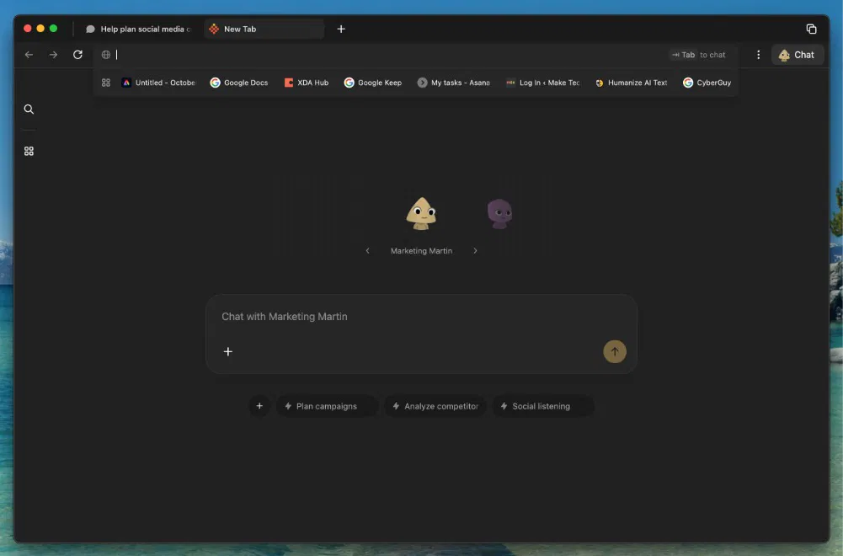This screenshot has height=556, width=843.
Task: Go back with the back arrow
Action: click(29, 55)
